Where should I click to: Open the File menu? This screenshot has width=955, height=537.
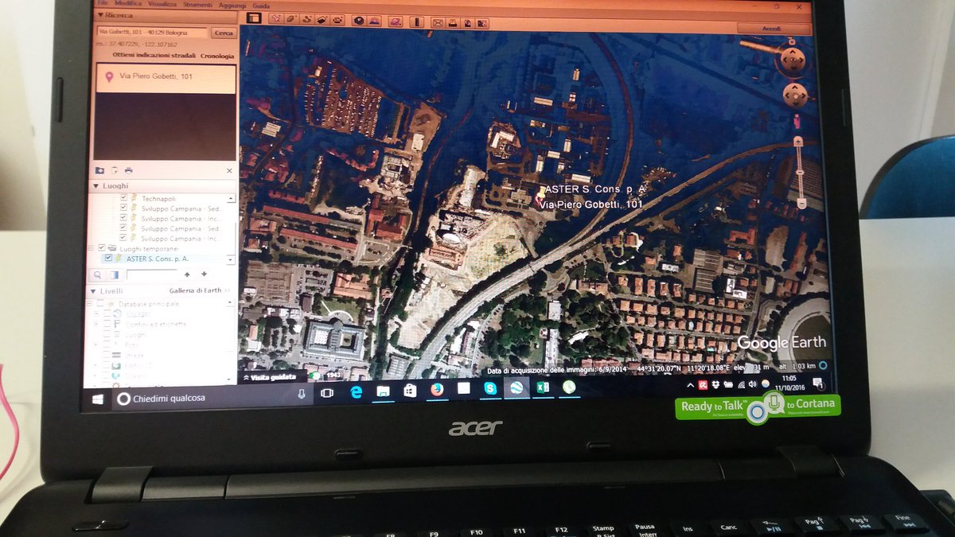(102, 4)
